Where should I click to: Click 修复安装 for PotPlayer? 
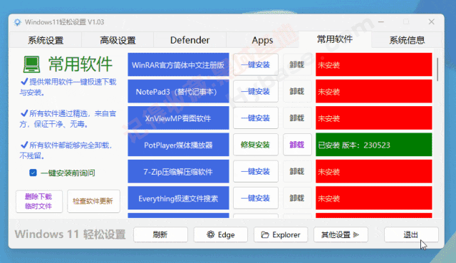click(256, 145)
